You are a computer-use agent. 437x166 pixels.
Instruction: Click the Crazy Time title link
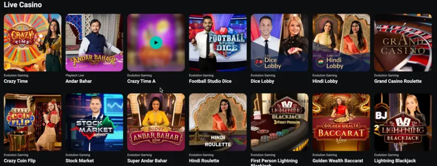pyautogui.click(x=16, y=81)
